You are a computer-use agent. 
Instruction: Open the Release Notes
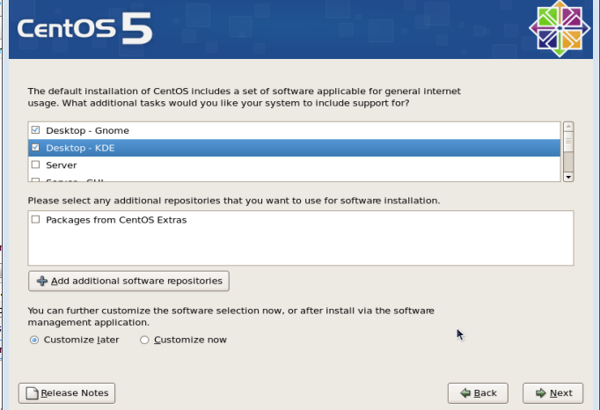[67, 393]
